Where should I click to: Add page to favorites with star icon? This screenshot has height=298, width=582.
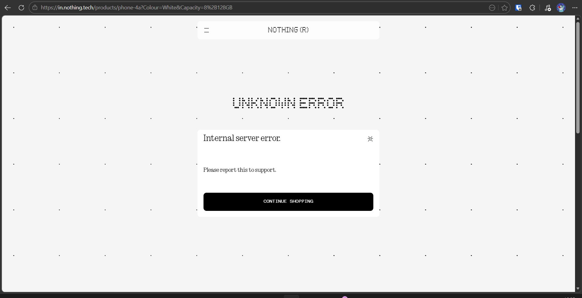[504, 8]
